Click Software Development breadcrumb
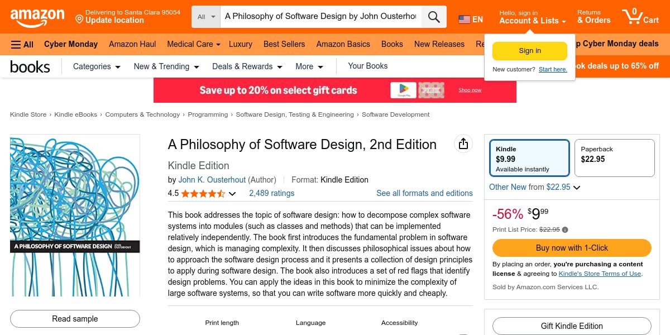 coord(396,114)
